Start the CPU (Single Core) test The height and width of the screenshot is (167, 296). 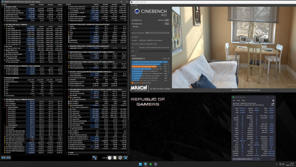point(167,24)
